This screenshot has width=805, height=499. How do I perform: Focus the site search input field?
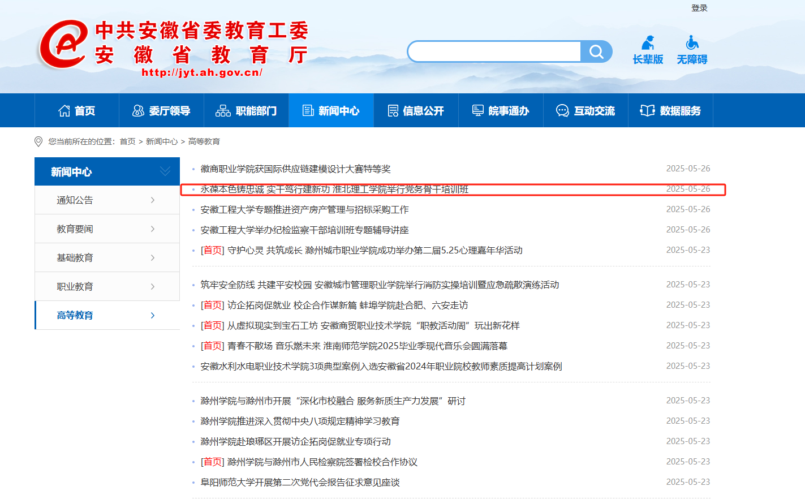point(494,52)
